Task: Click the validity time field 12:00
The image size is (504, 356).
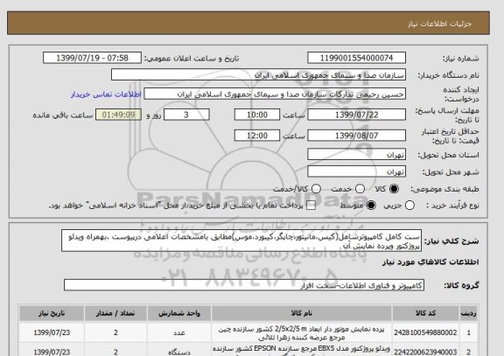Action: (257, 136)
